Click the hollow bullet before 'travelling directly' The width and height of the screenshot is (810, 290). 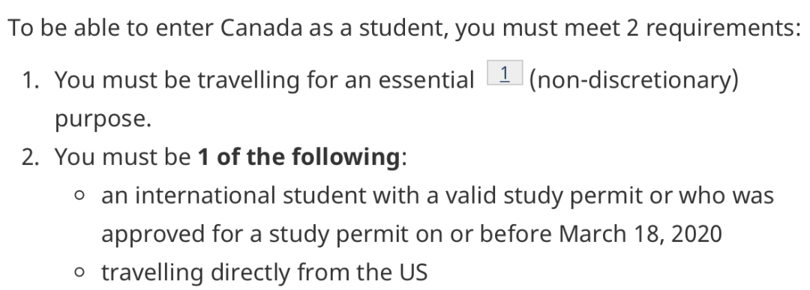point(79,273)
